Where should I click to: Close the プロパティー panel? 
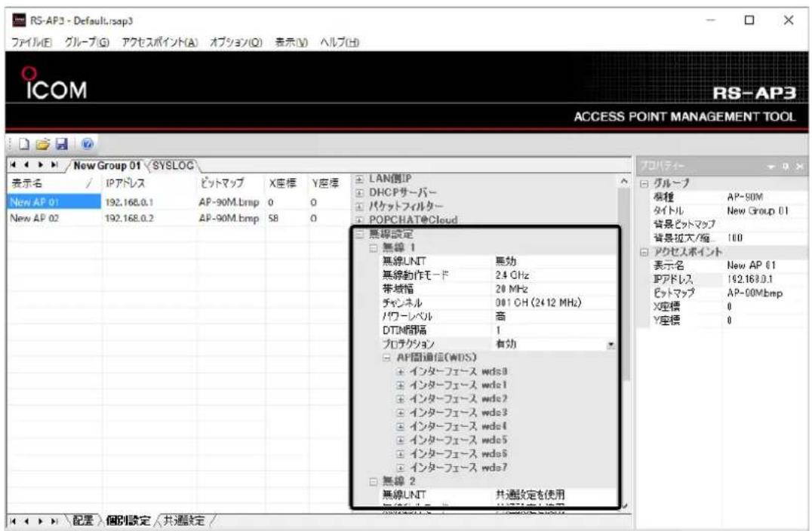click(x=800, y=167)
